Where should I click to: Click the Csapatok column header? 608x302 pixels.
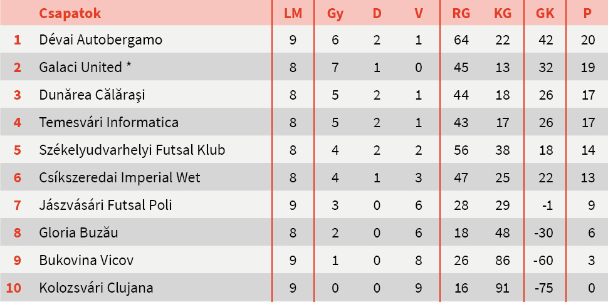pyautogui.click(x=70, y=13)
